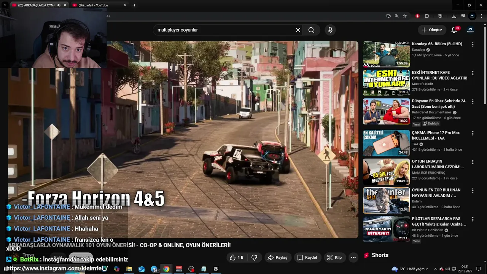Open File Explorer from the taskbar
Screen dimensions: 487x274
click(129, 269)
